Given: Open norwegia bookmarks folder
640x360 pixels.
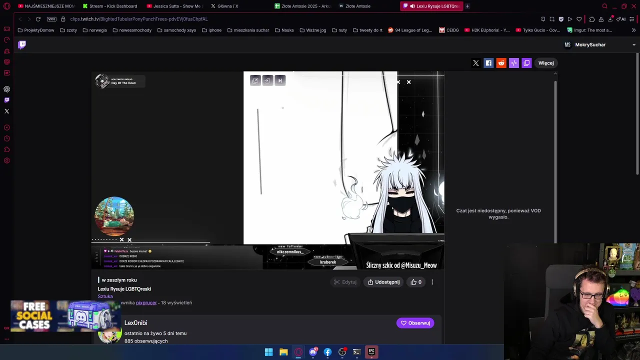Looking at the screenshot, I should pos(95,30).
